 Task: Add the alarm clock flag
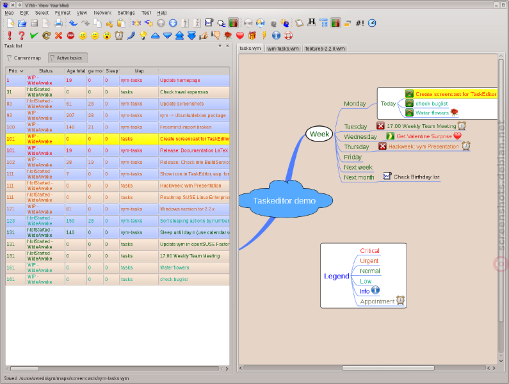(x=119, y=35)
